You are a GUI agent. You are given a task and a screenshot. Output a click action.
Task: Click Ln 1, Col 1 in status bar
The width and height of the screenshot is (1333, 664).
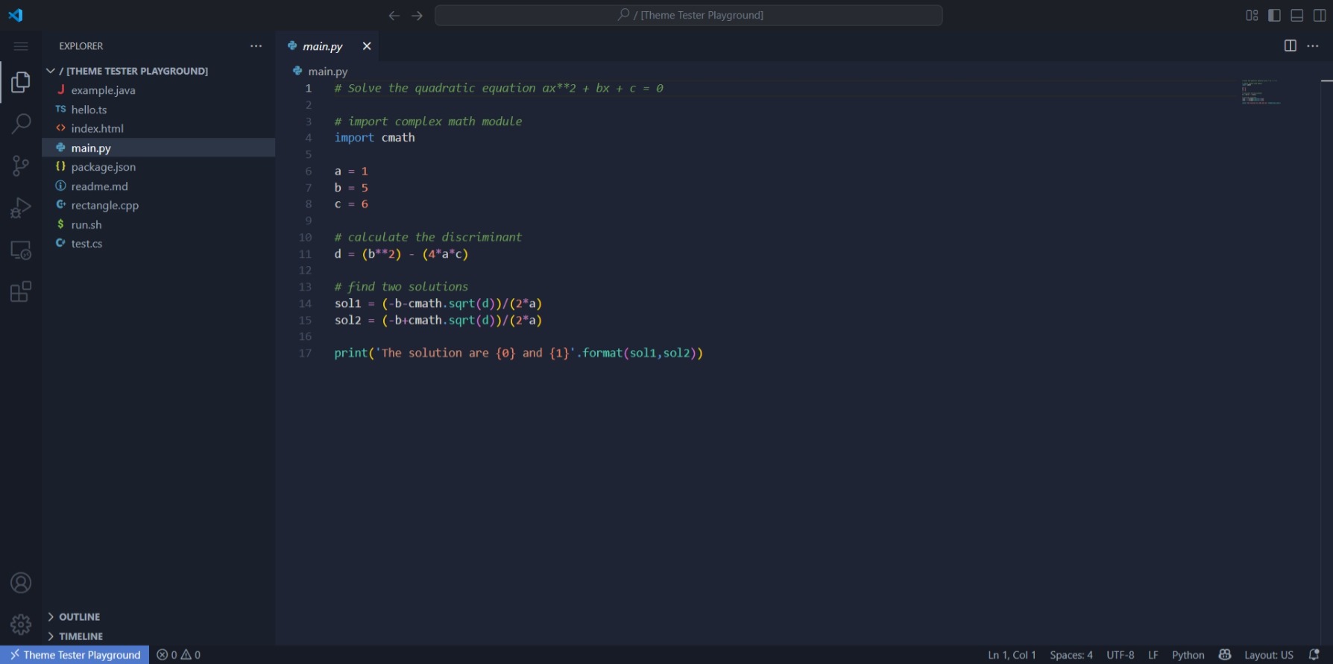(x=1012, y=655)
